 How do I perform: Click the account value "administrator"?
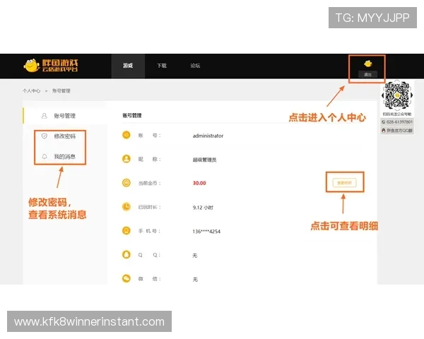click(x=208, y=136)
